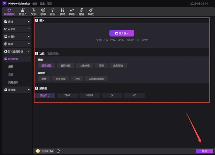The height and width of the screenshot is (155, 215).
Task: Choose the 降噪 denoise option
Action: [101, 66]
